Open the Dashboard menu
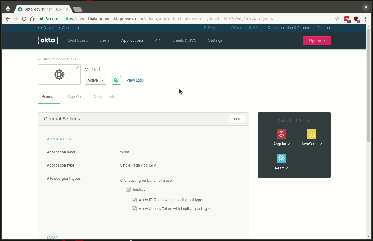The width and height of the screenshot is (373, 241). (78, 40)
